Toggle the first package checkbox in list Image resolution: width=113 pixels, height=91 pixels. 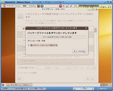pyautogui.click(x=19, y=34)
